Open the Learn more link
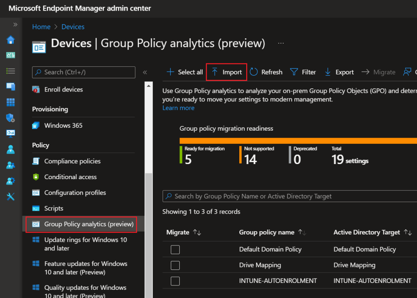This screenshot has width=417, height=298. pos(178,108)
